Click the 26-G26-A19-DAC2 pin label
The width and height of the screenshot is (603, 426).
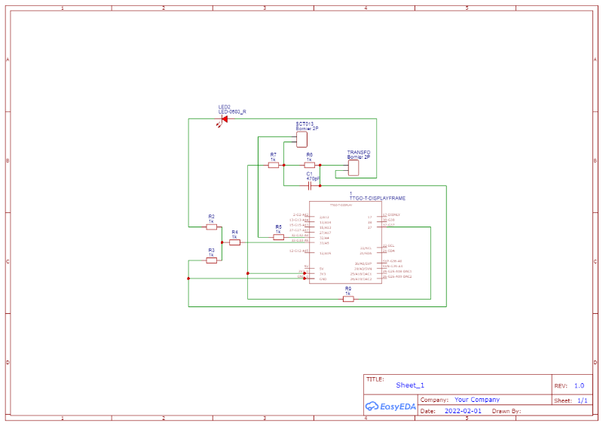pyautogui.click(x=397, y=276)
